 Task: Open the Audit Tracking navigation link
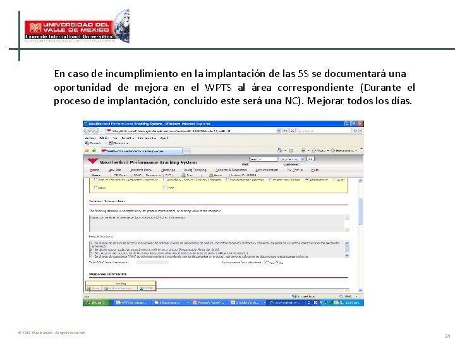195,170
